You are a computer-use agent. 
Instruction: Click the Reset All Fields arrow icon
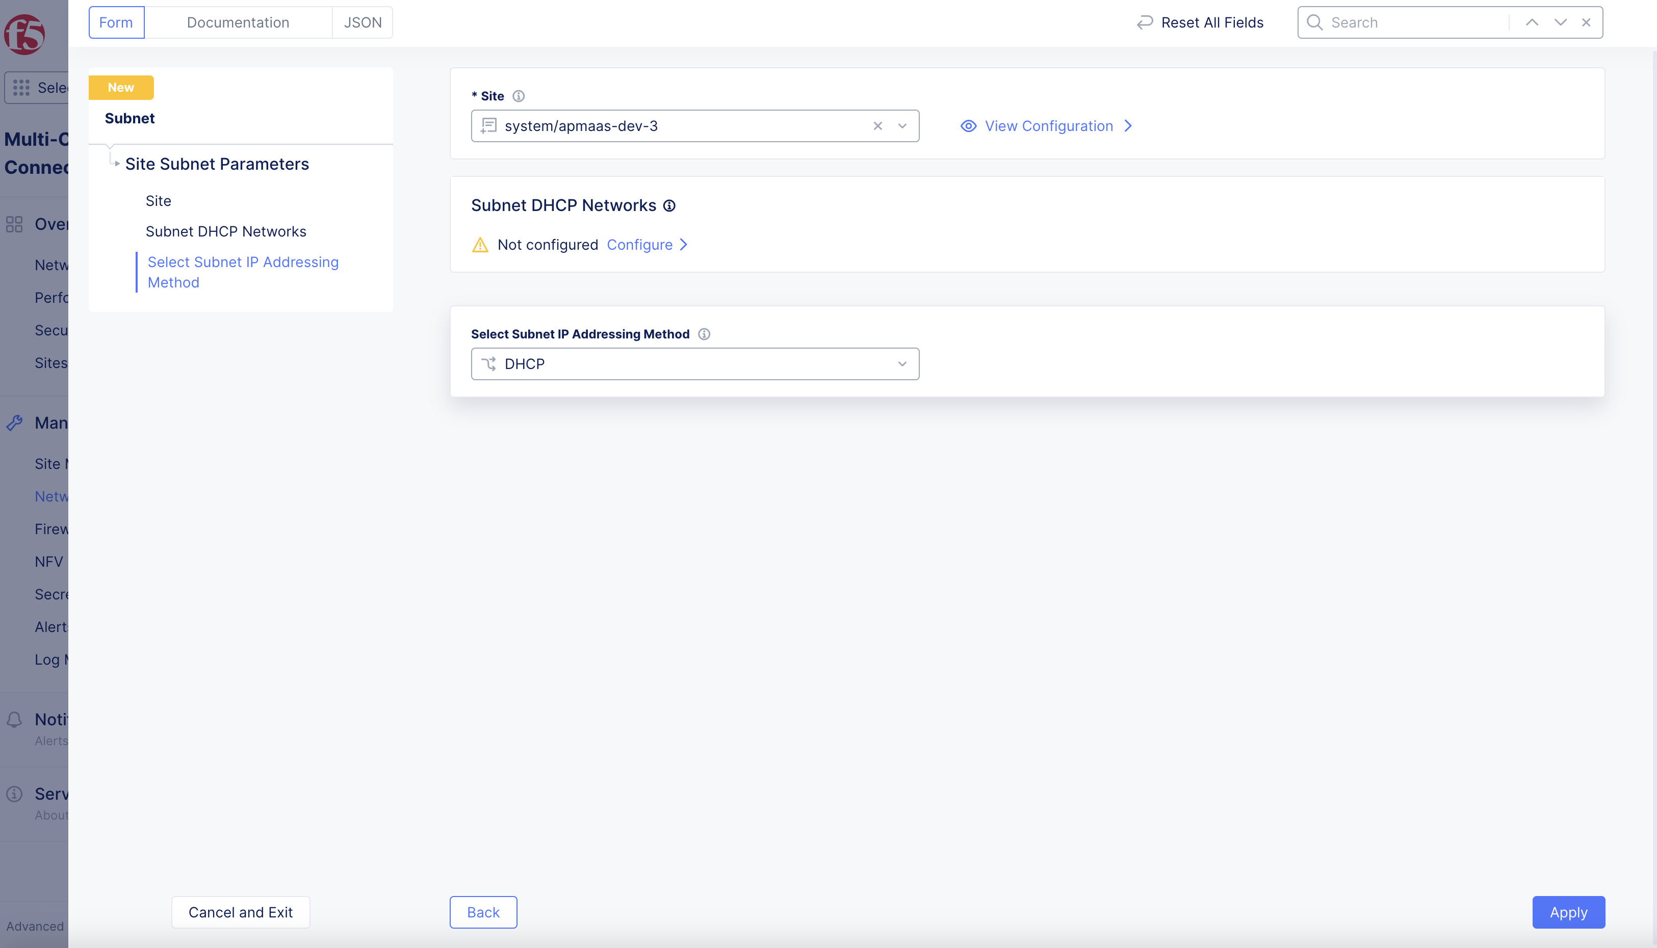coord(1145,23)
